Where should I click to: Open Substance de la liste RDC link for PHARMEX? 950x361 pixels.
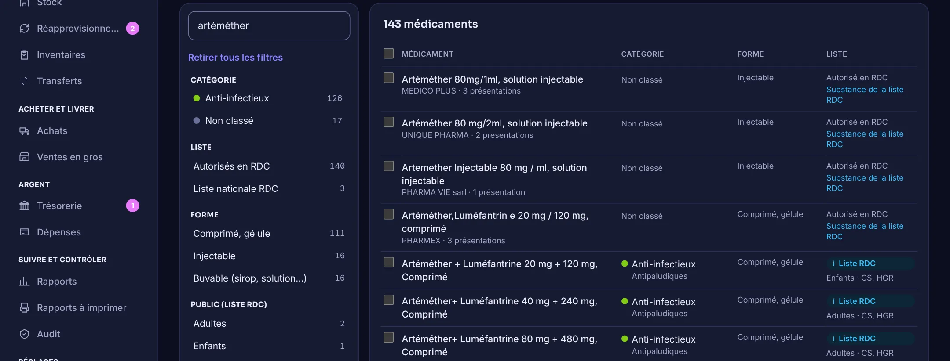pyautogui.click(x=865, y=231)
